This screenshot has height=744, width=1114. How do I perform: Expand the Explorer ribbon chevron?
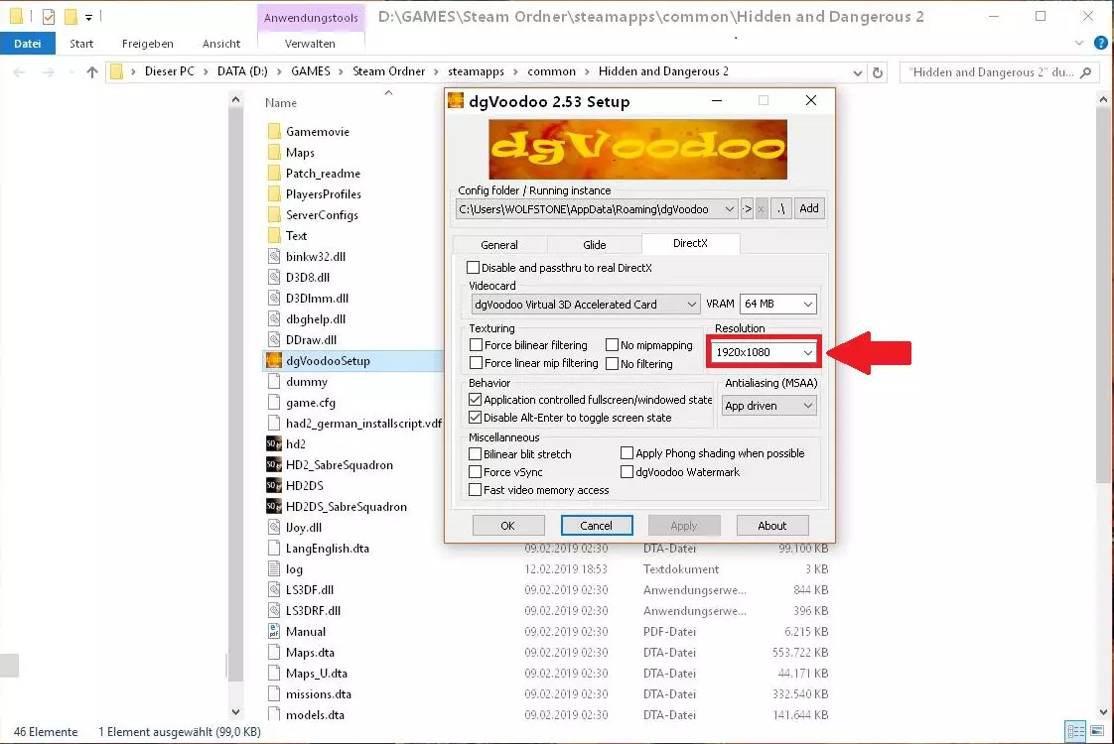[1079, 44]
